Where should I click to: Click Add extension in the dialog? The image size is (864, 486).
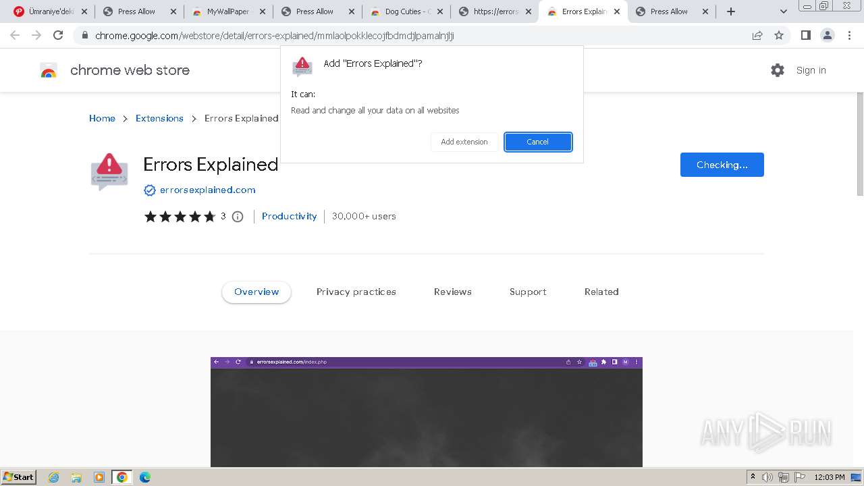point(464,142)
